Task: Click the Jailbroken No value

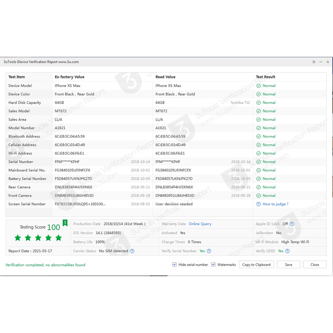Action: (x=279, y=233)
